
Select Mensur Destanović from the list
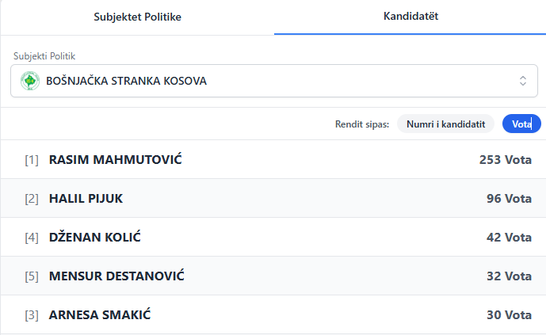pos(116,276)
